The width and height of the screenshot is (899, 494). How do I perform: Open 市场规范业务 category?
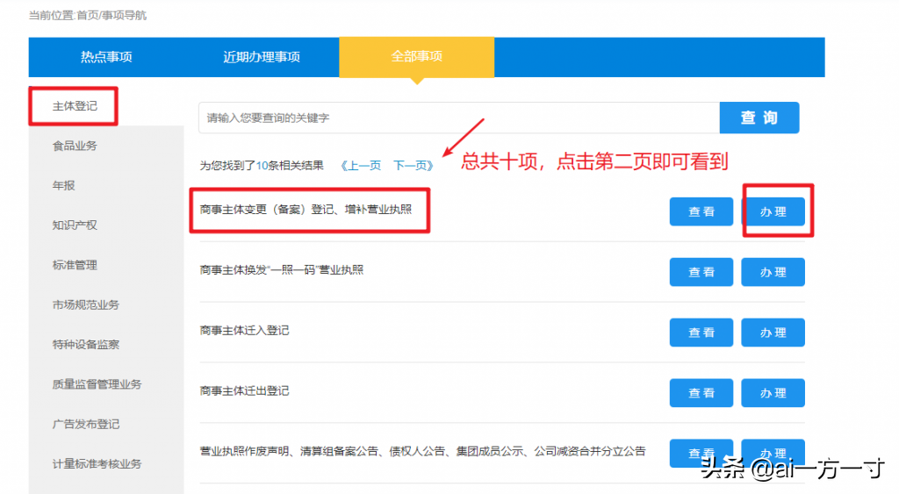point(85,304)
